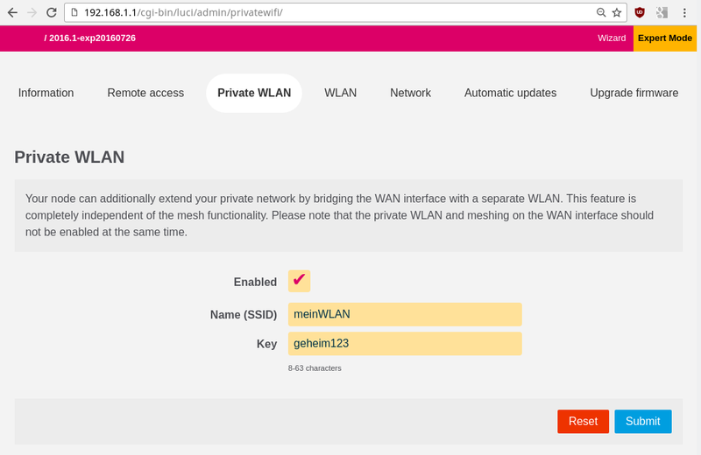Screen dimensions: 701x455
Task: Submit the Private WLAN settings
Action: coord(642,421)
